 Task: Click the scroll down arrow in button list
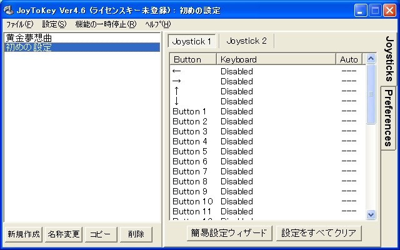(x=371, y=214)
